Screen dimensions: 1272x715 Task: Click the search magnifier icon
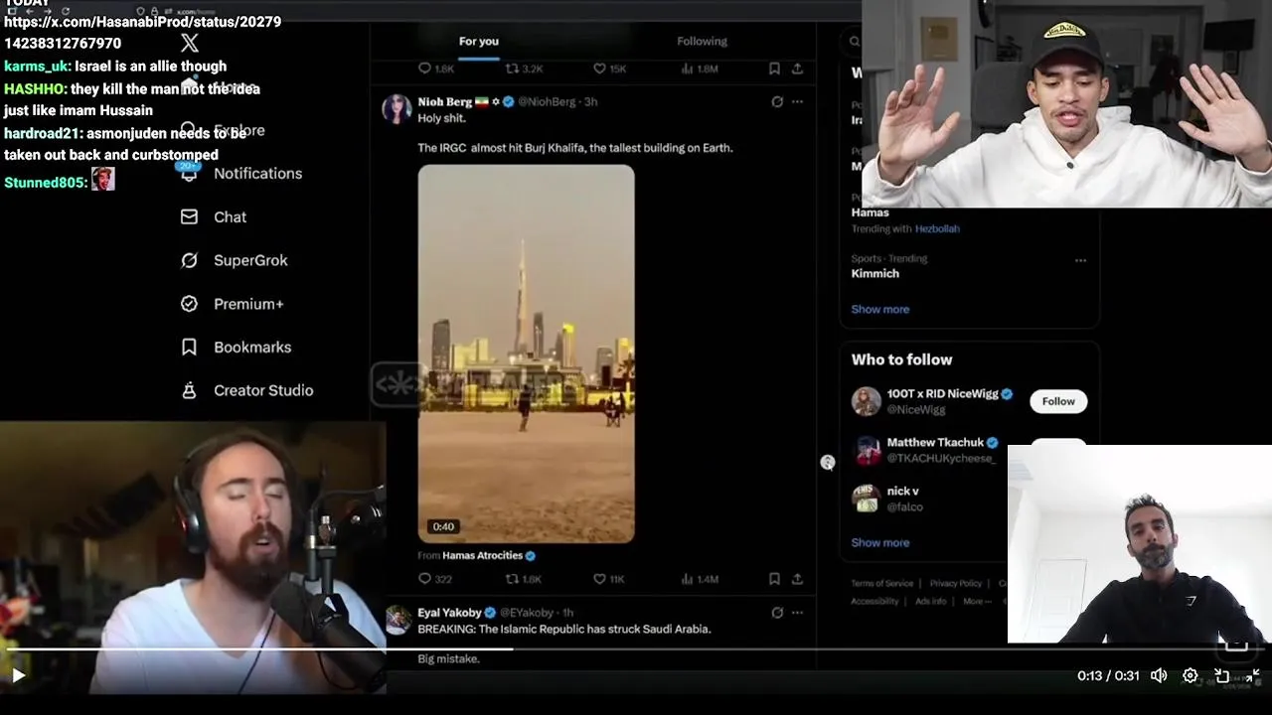854,42
